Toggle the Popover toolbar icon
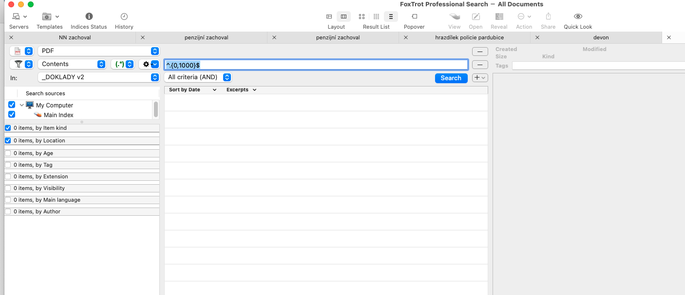This screenshot has width=685, height=295. [x=414, y=17]
